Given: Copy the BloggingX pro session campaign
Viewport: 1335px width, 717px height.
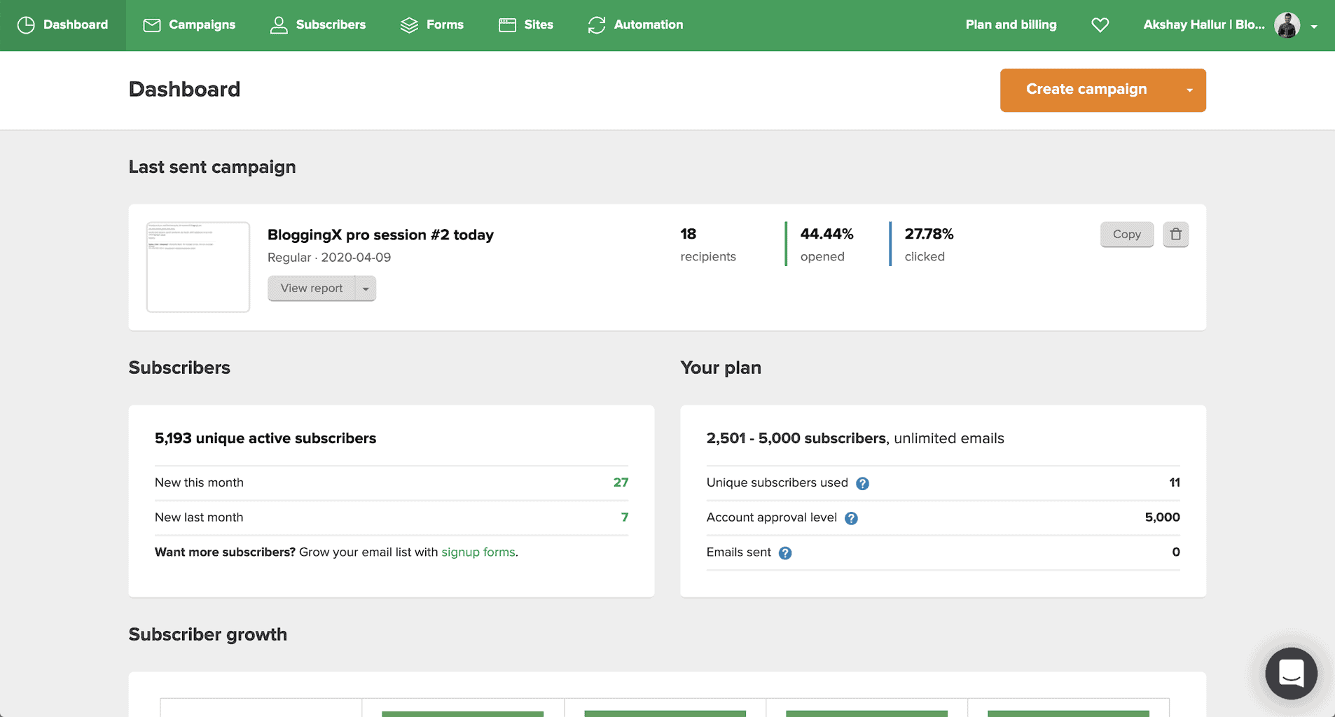Looking at the screenshot, I should [x=1126, y=235].
